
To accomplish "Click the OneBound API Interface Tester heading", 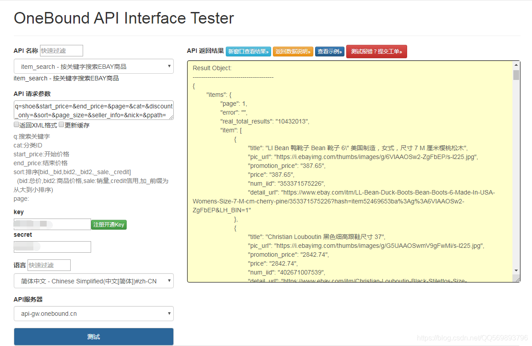I will [x=124, y=18].
